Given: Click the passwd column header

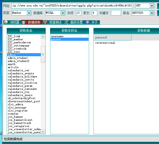Looking at the screenshot, I should coord(112,37).
